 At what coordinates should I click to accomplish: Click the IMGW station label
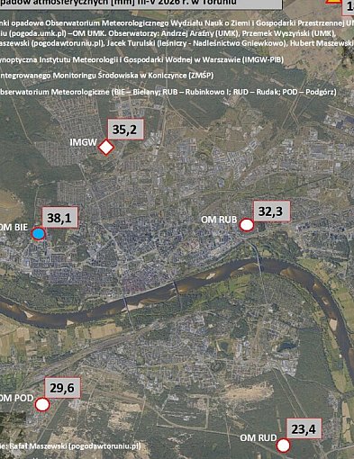(83, 142)
